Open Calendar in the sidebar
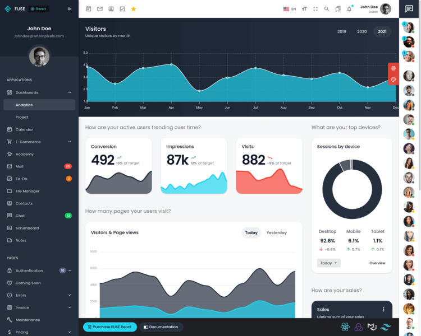 point(39,129)
